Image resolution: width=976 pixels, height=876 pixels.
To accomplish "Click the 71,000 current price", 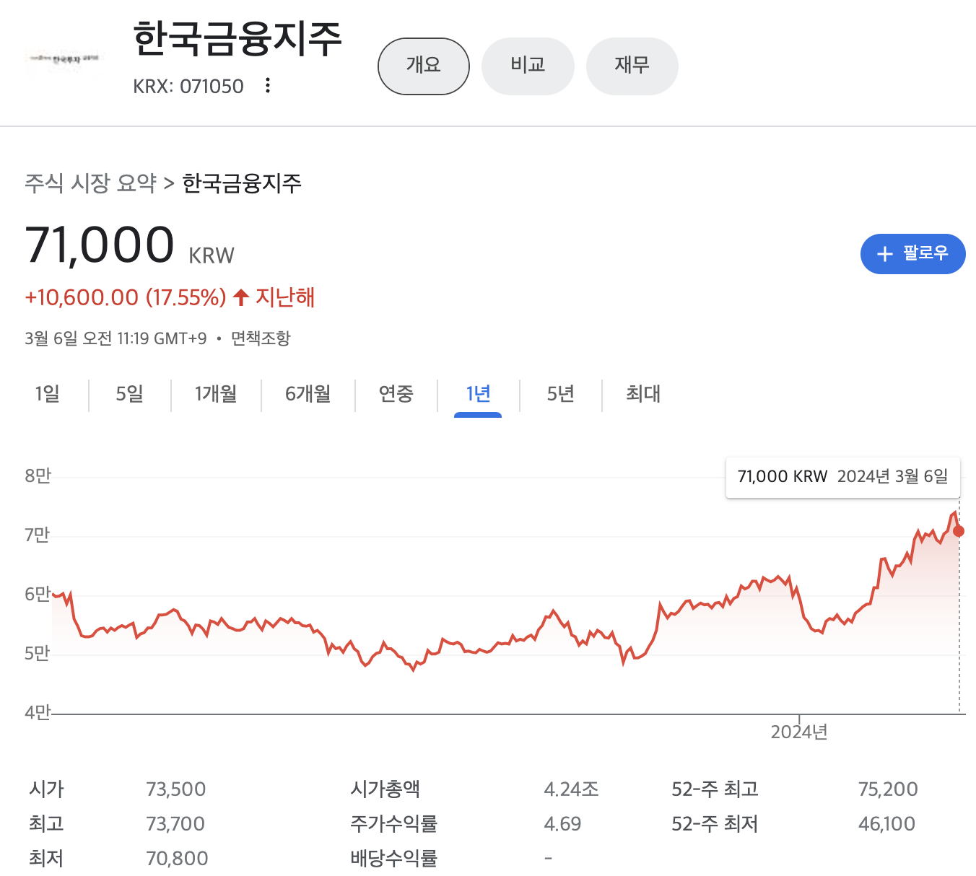I will [100, 245].
